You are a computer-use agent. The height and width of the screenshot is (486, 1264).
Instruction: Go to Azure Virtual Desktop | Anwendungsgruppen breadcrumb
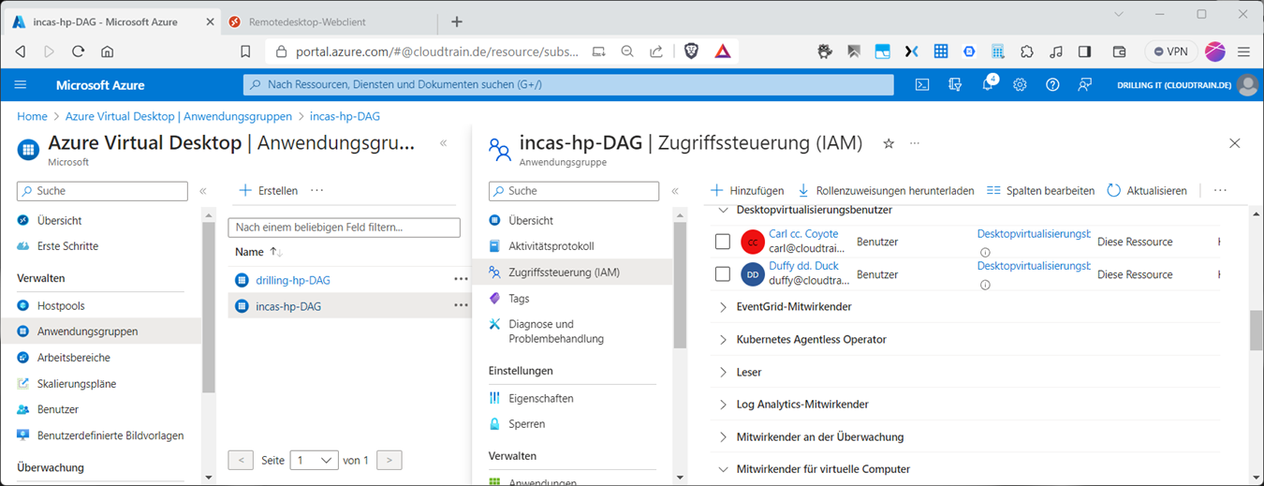click(x=179, y=117)
